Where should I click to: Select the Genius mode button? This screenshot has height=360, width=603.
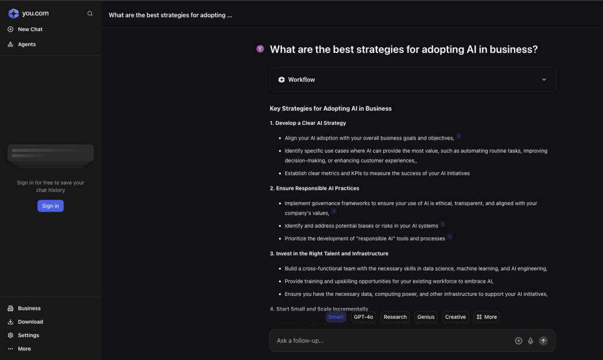[426, 317]
